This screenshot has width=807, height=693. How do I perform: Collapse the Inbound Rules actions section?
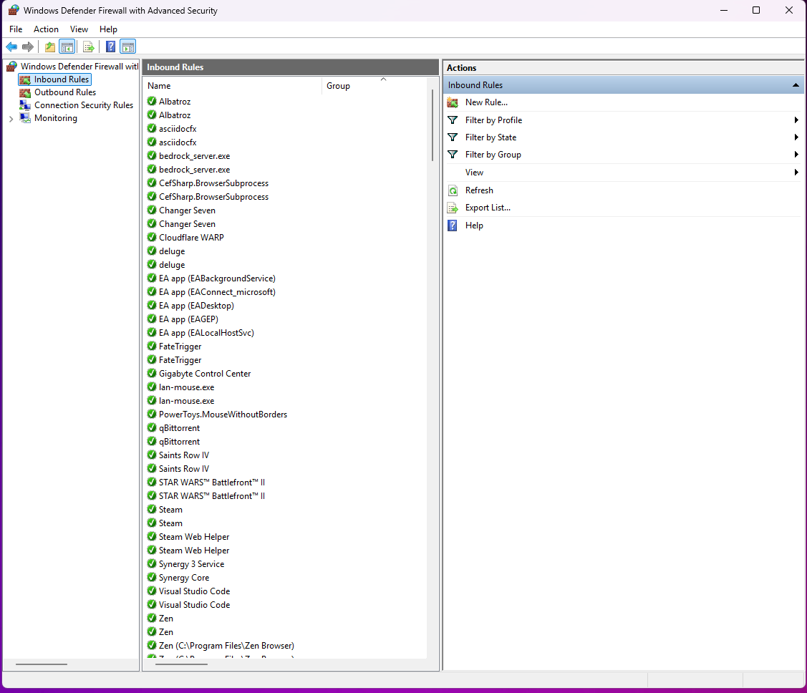click(796, 85)
